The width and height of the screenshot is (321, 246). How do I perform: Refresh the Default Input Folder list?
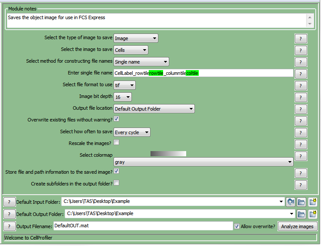tap(291, 202)
